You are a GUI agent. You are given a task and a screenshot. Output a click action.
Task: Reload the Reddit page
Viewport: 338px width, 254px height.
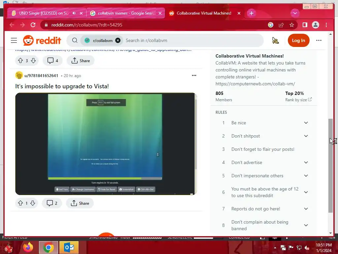click(33, 25)
